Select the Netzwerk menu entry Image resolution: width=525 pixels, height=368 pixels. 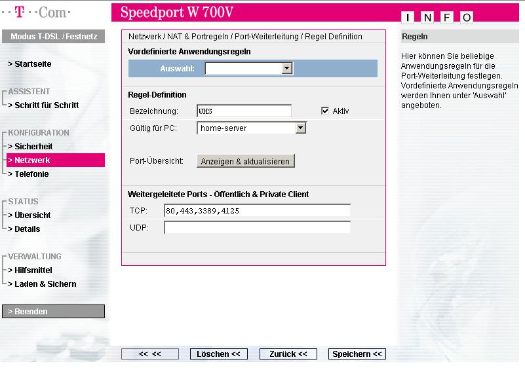click(56, 160)
